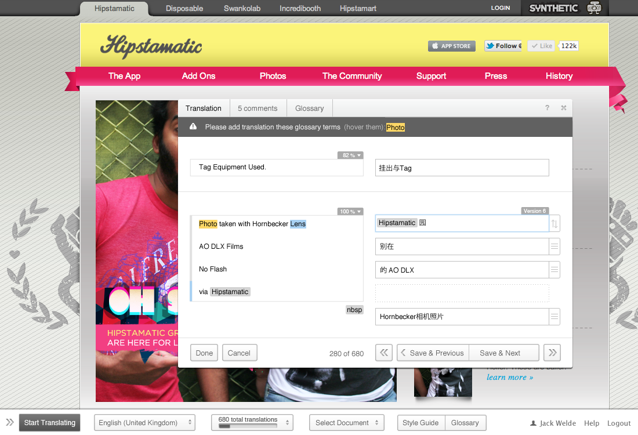Click the Hipstamatic logo
This screenshot has height=435, width=638.
(151, 46)
